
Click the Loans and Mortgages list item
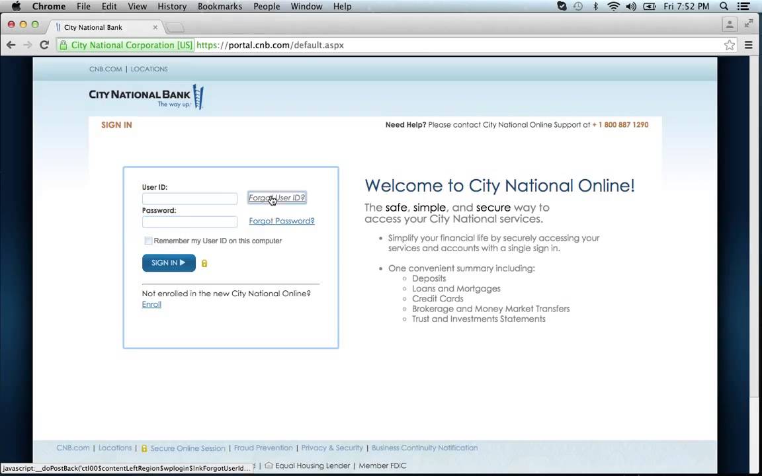pos(456,288)
